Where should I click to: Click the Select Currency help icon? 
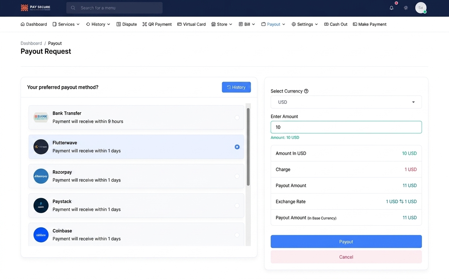[306, 91]
